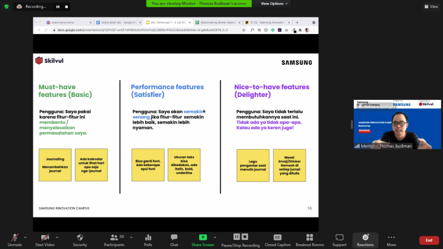
Task: Open the View Options dropdown
Action: [x=274, y=4]
